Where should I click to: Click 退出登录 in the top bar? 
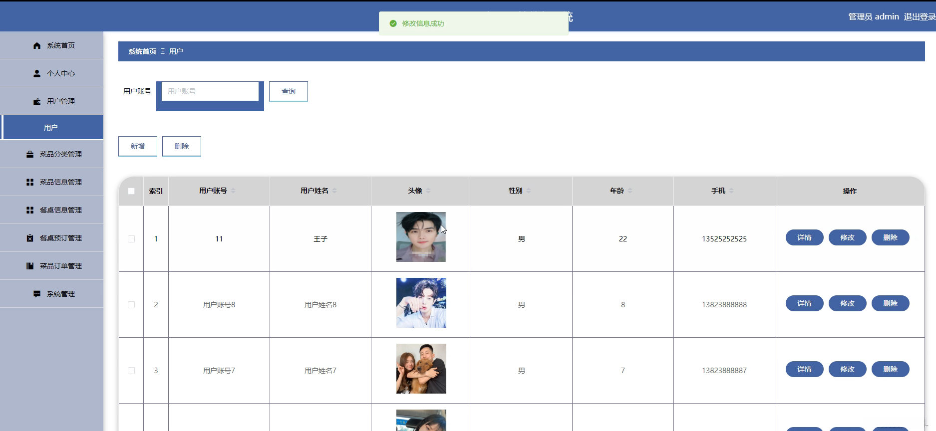[920, 17]
